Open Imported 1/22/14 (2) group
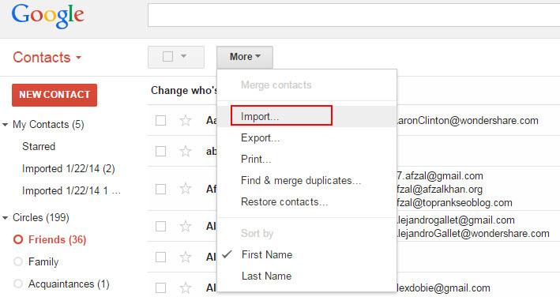The height and width of the screenshot is (297, 560). pos(69,168)
